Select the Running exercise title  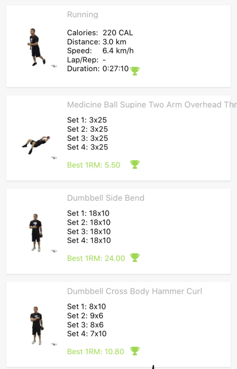(82, 14)
